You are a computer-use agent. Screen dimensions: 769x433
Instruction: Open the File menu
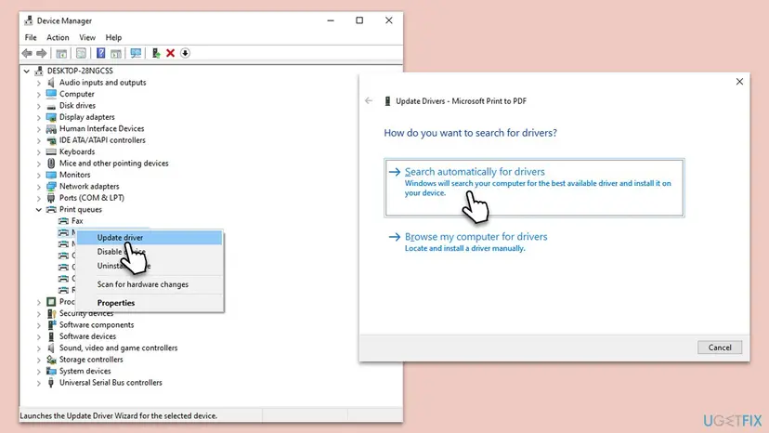point(31,37)
